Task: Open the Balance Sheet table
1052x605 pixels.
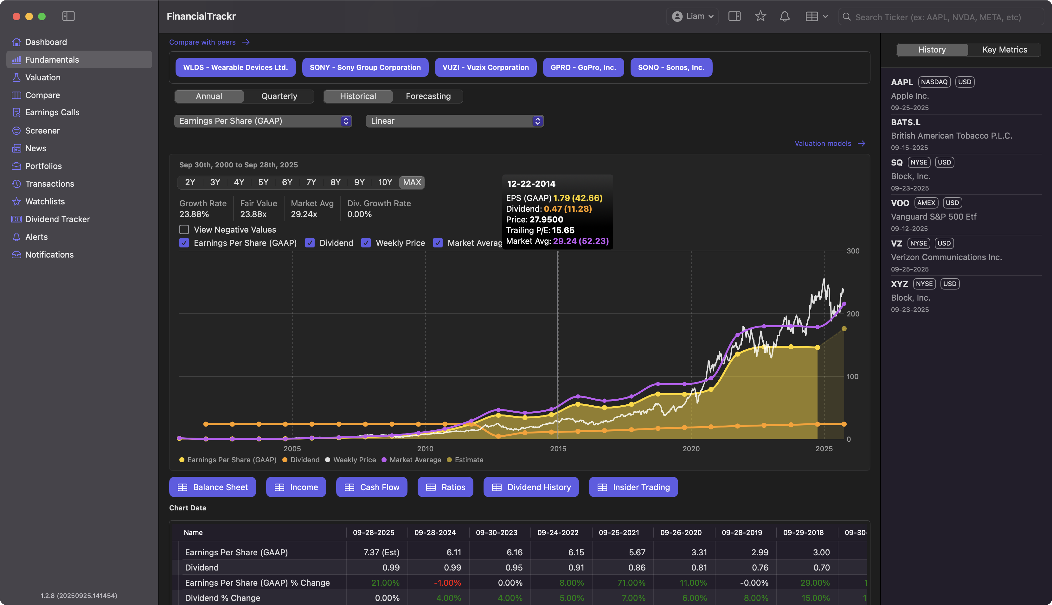Action: tap(212, 487)
